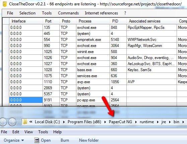
Task: Open the Internet references menu
Action: [x=101, y=13]
